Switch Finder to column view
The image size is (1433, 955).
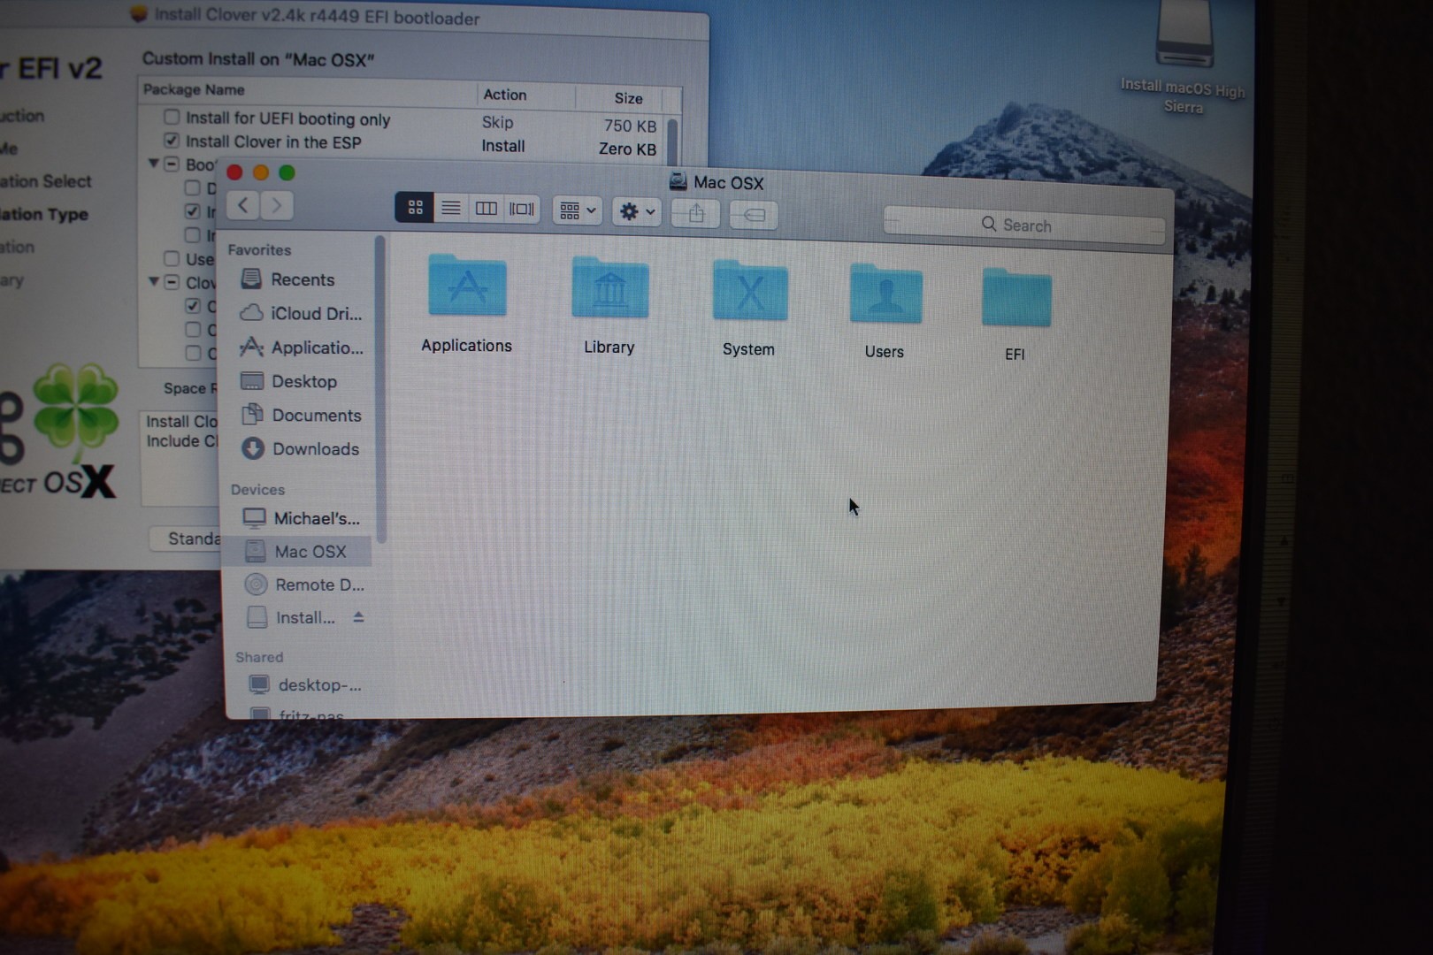(487, 209)
